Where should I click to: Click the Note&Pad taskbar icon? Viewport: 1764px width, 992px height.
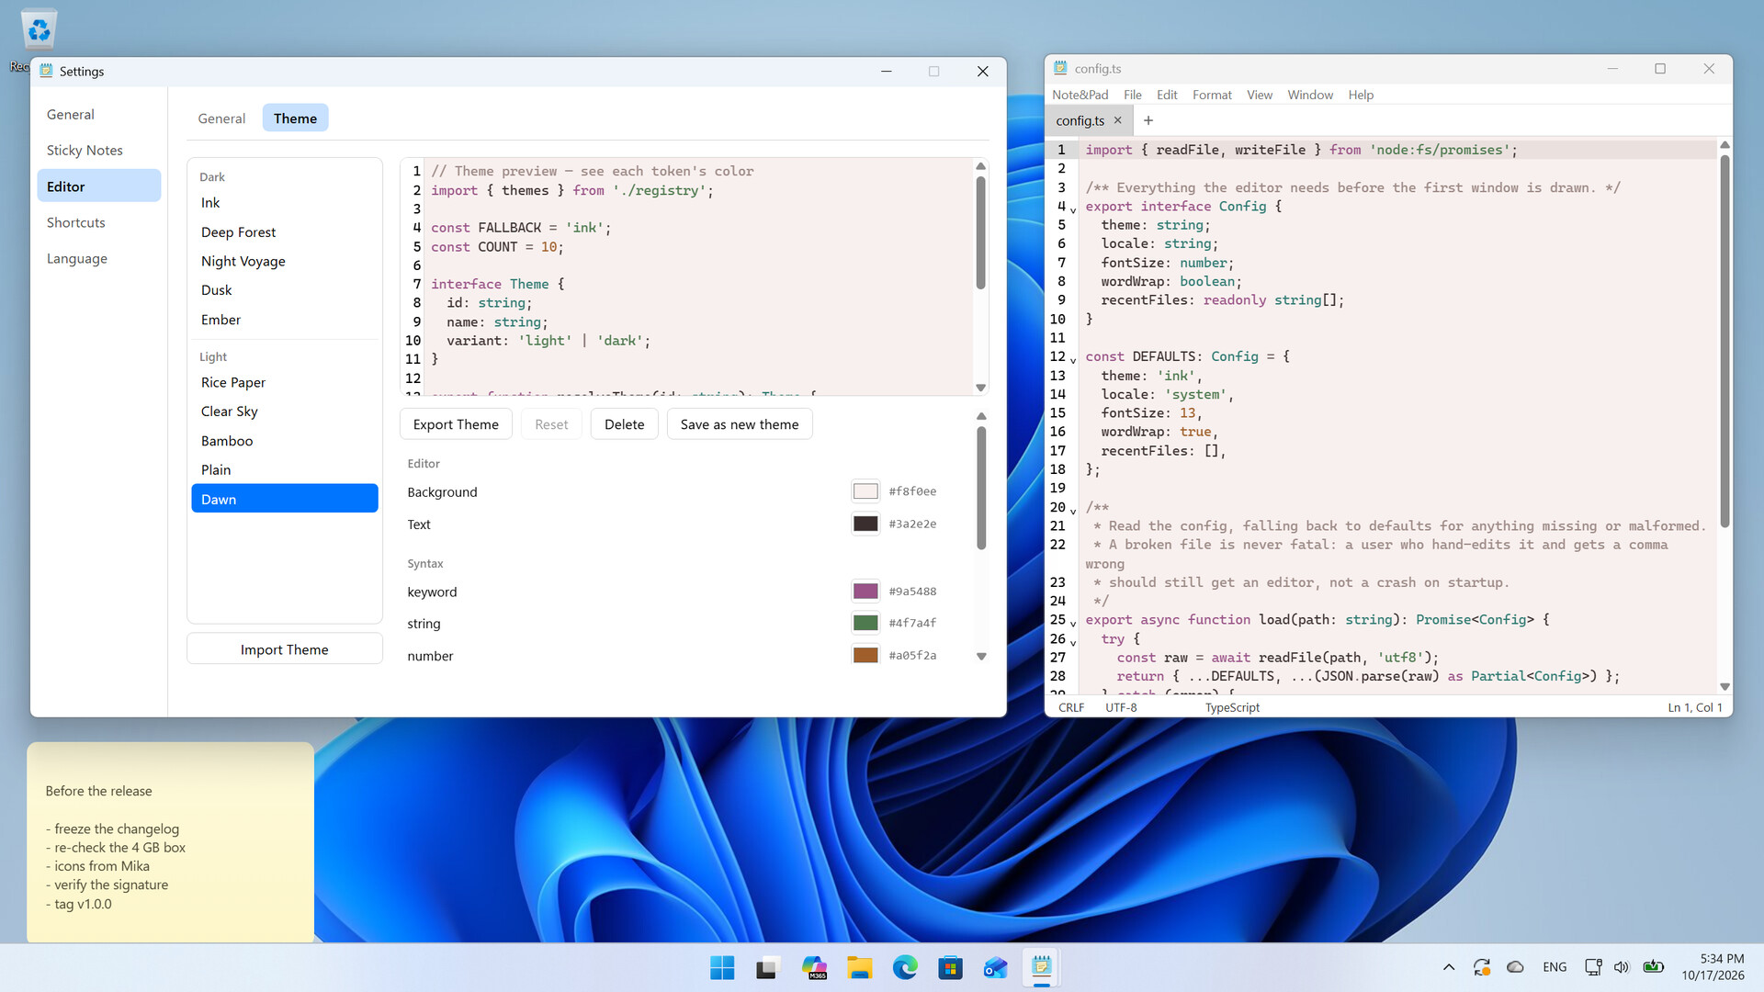tap(1041, 967)
